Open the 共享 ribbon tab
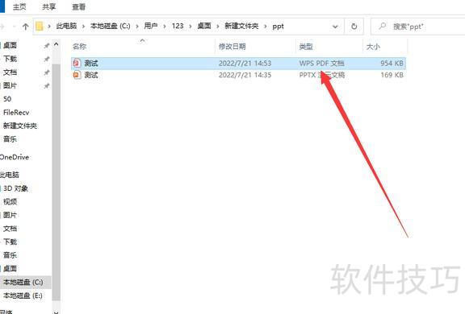Viewport: 465px width, 314px height. pyautogui.click(x=49, y=6)
